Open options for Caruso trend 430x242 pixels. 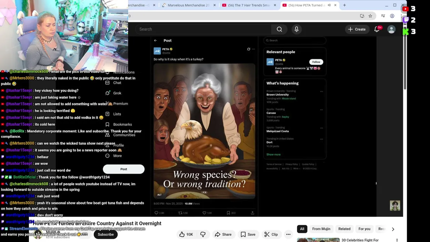point(321,109)
